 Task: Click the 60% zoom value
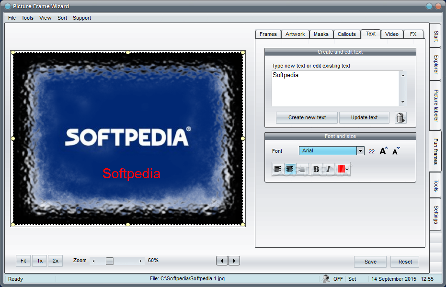153,260
